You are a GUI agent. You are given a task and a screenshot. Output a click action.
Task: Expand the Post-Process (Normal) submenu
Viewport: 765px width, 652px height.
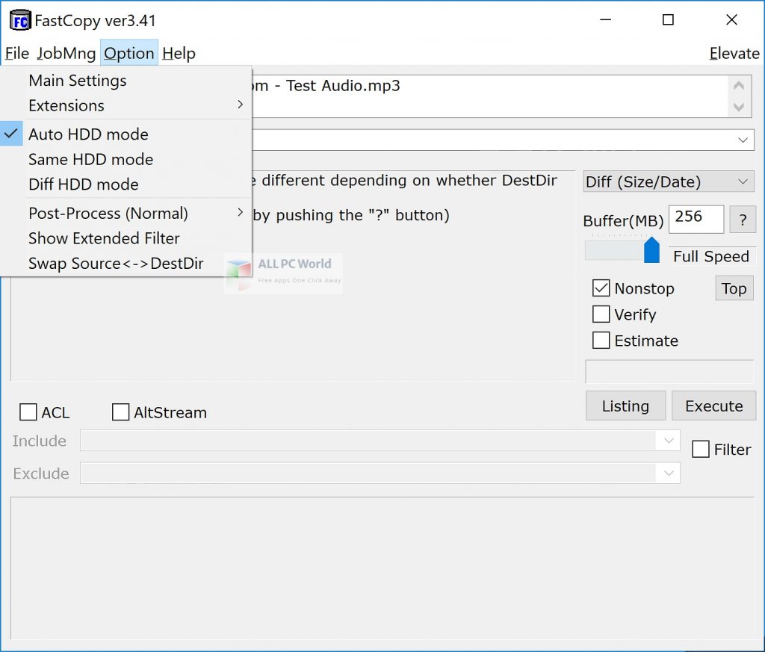pyautogui.click(x=126, y=213)
